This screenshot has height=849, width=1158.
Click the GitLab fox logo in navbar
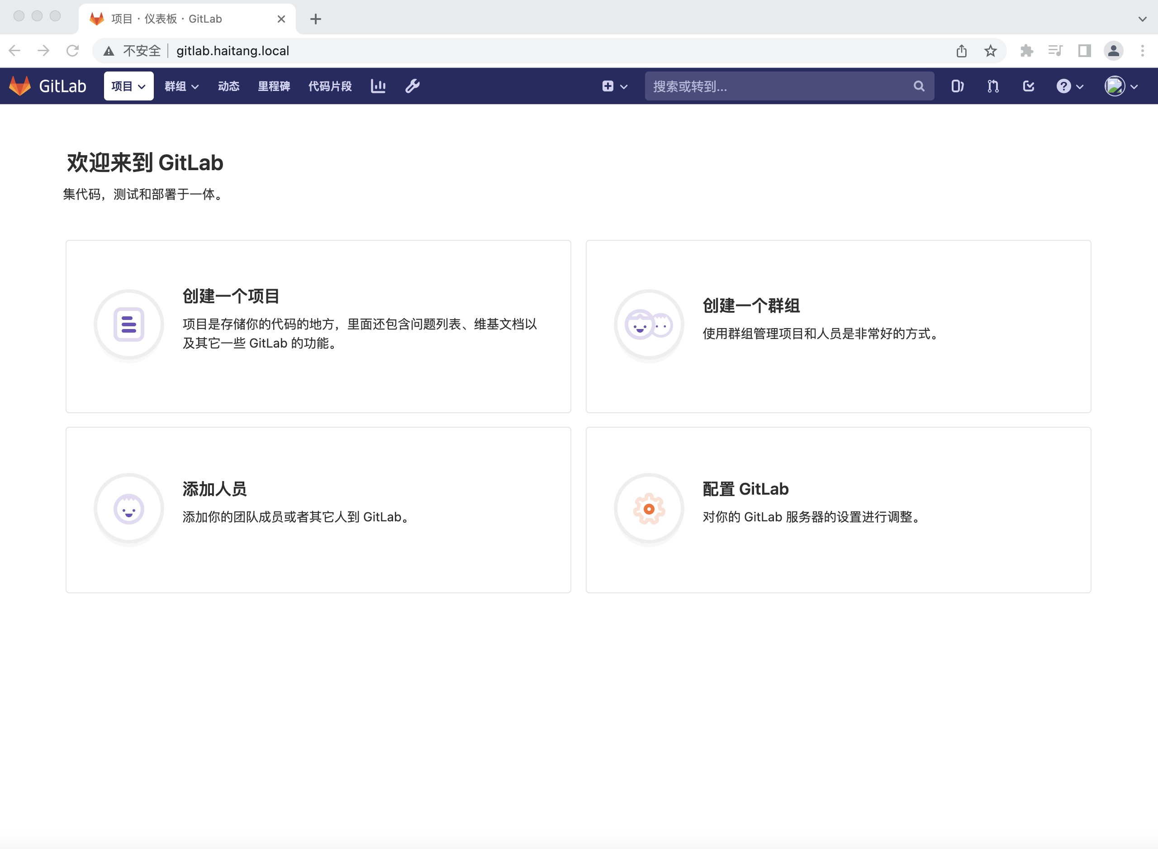(20, 86)
